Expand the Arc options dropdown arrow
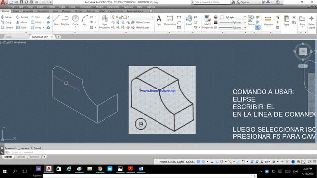Screen dimensions: 317x178 [85, 27]
